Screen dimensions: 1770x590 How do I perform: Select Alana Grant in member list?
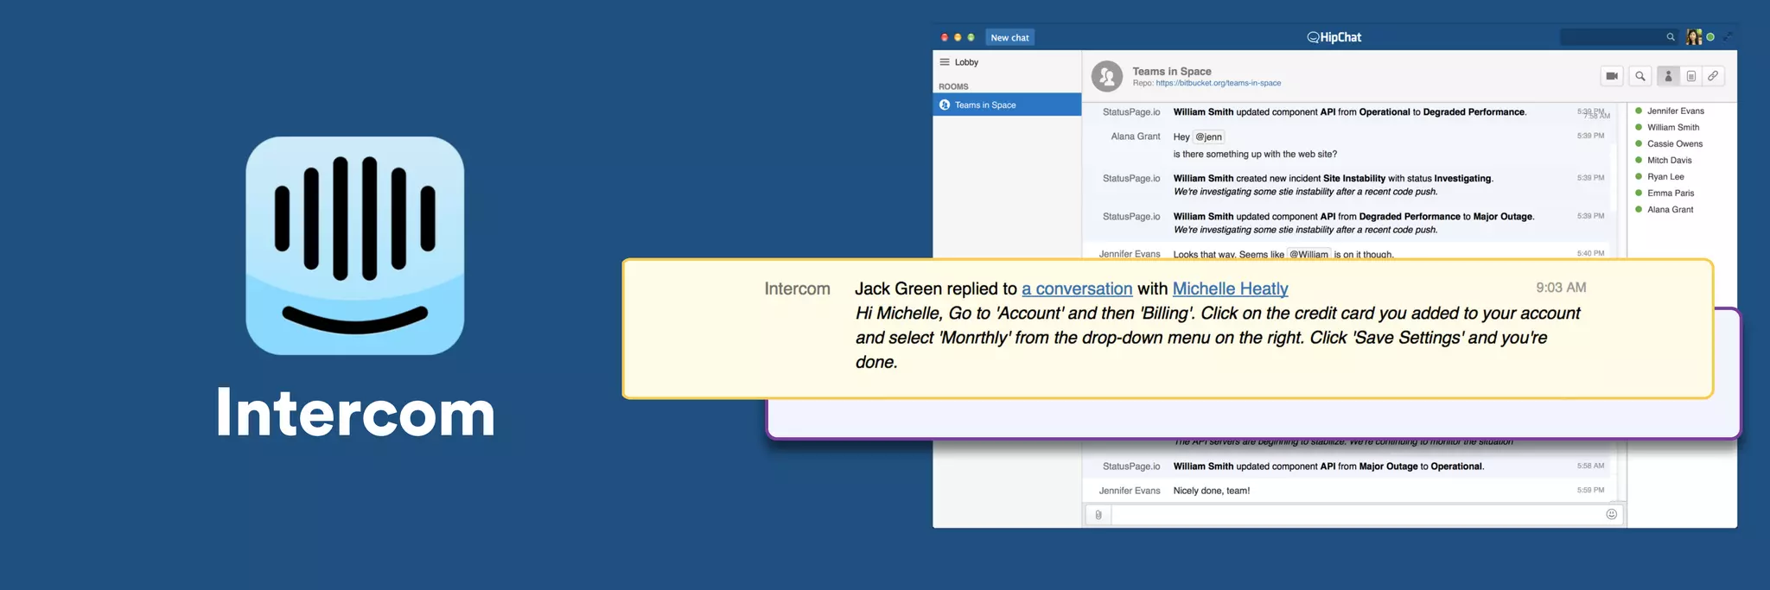(x=1670, y=209)
